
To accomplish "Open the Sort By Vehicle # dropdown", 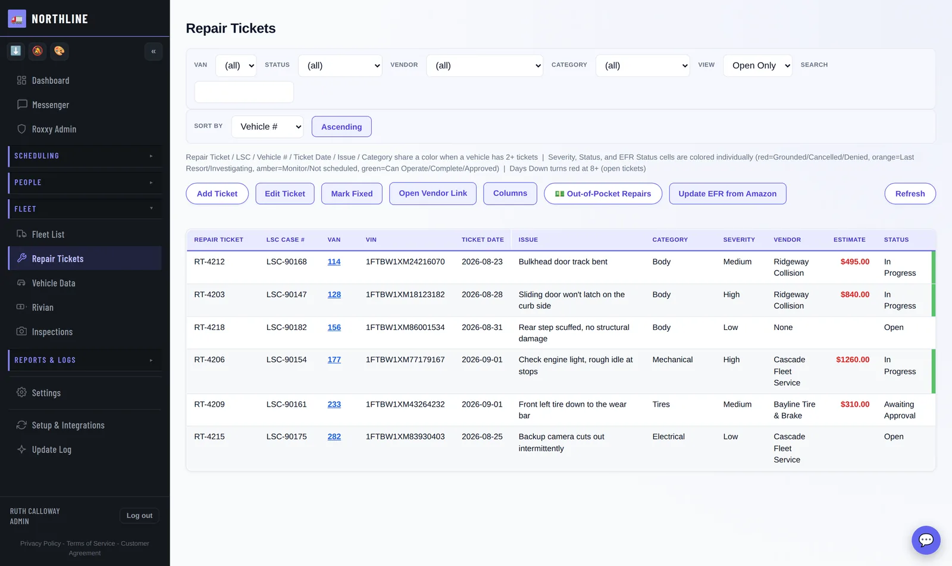I will (x=267, y=127).
